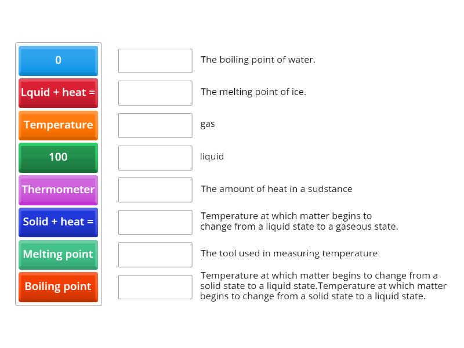
Task: Click the box beside the thermometer definition
Action: point(155,255)
